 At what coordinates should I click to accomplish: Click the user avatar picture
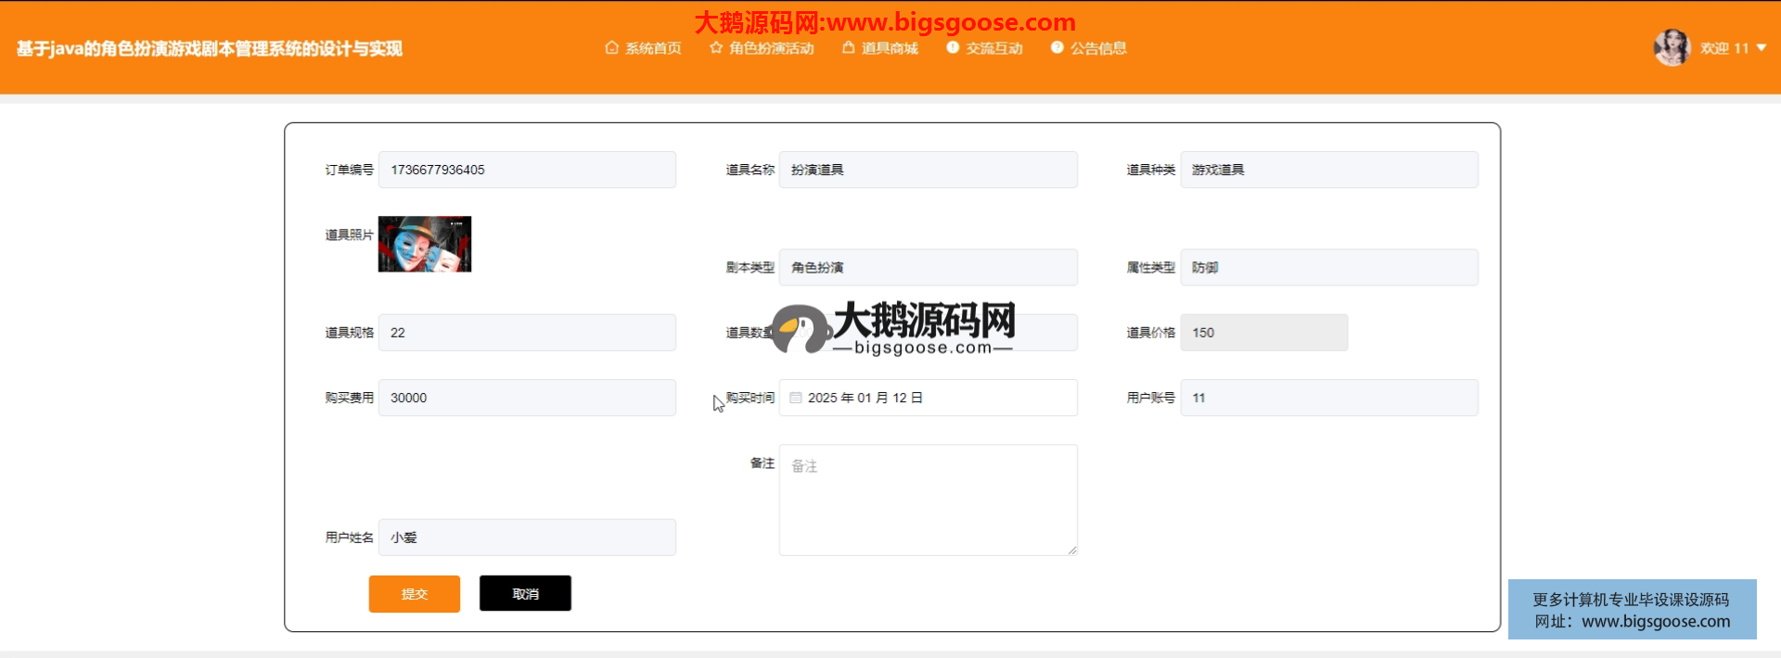click(1672, 47)
